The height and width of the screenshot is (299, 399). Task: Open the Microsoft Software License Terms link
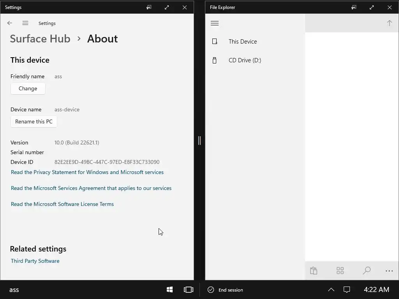coord(62,204)
